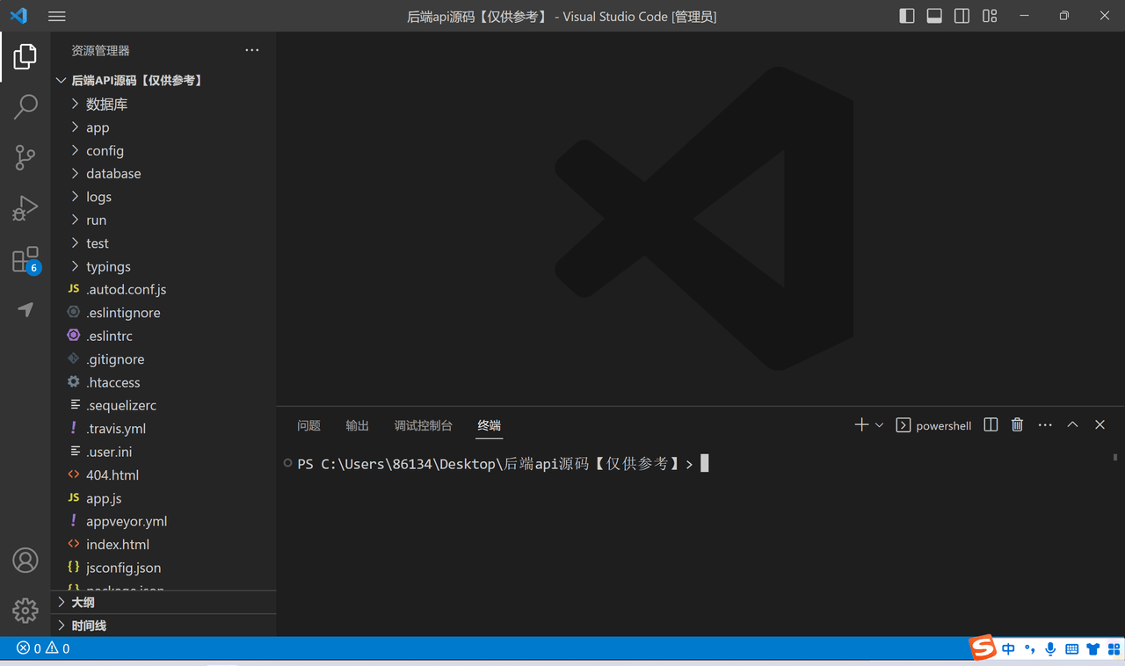Select the 终端 terminal tab
The height and width of the screenshot is (666, 1125).
(490, 425)
